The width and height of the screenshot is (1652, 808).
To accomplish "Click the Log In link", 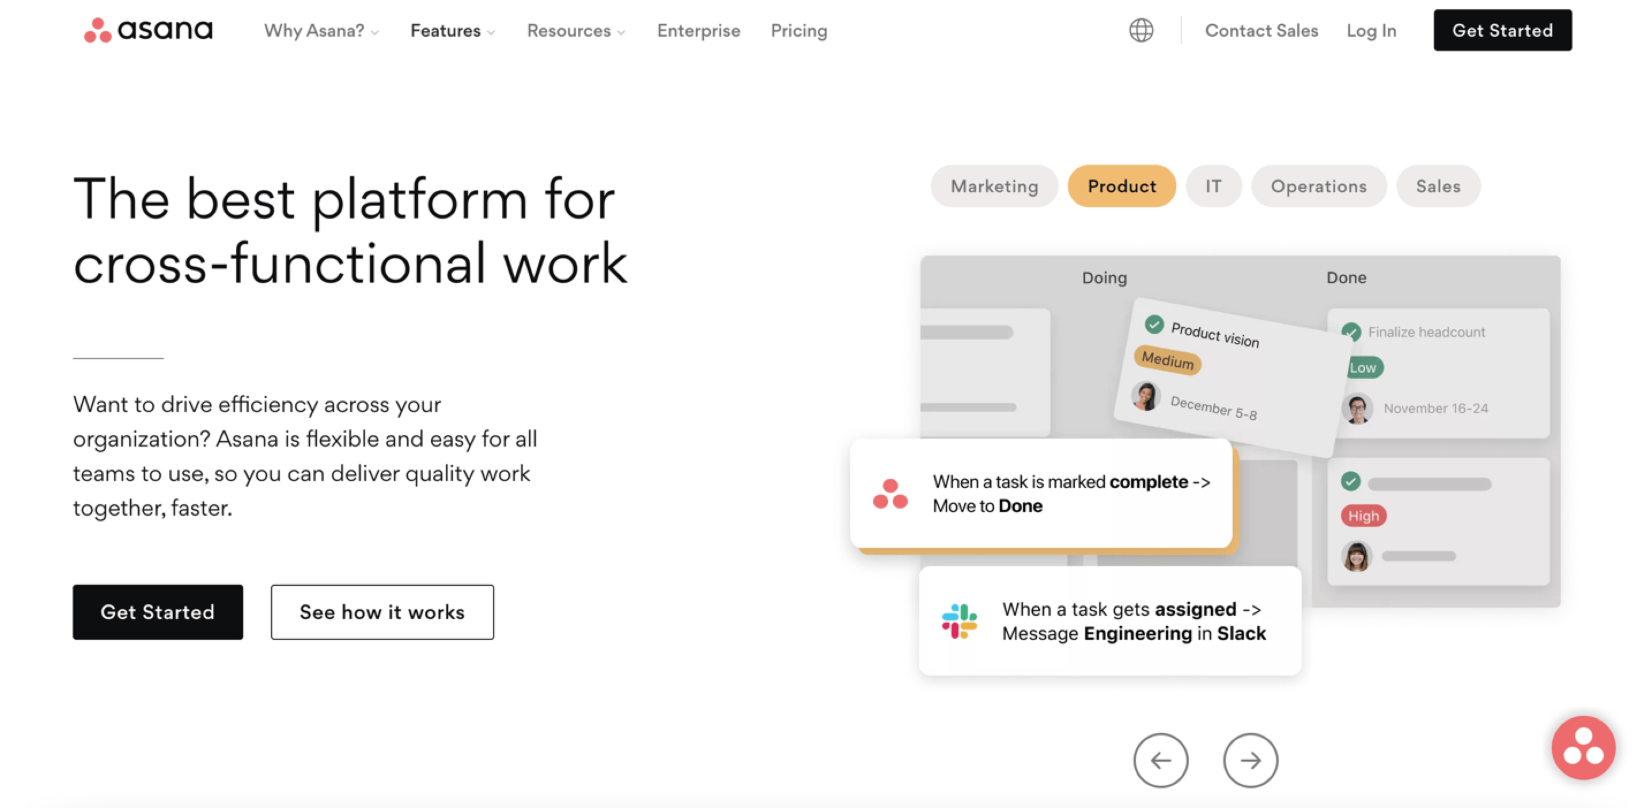I will [1371, 31].
